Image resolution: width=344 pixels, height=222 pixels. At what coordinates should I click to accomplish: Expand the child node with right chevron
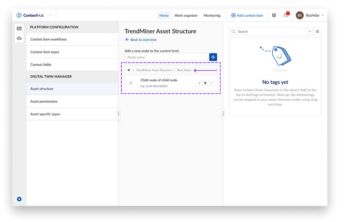click(x=211, y=83)
